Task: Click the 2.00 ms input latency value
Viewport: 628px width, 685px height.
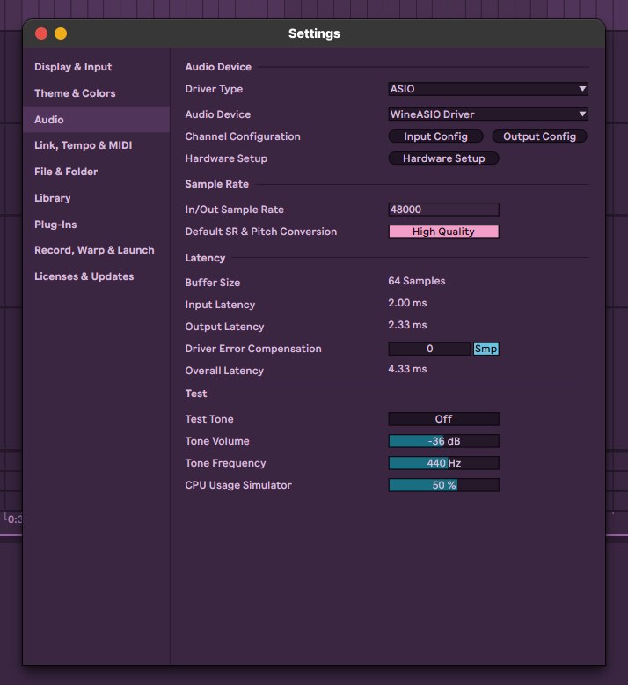Action: pyautogui.click(x=407, y=303)
